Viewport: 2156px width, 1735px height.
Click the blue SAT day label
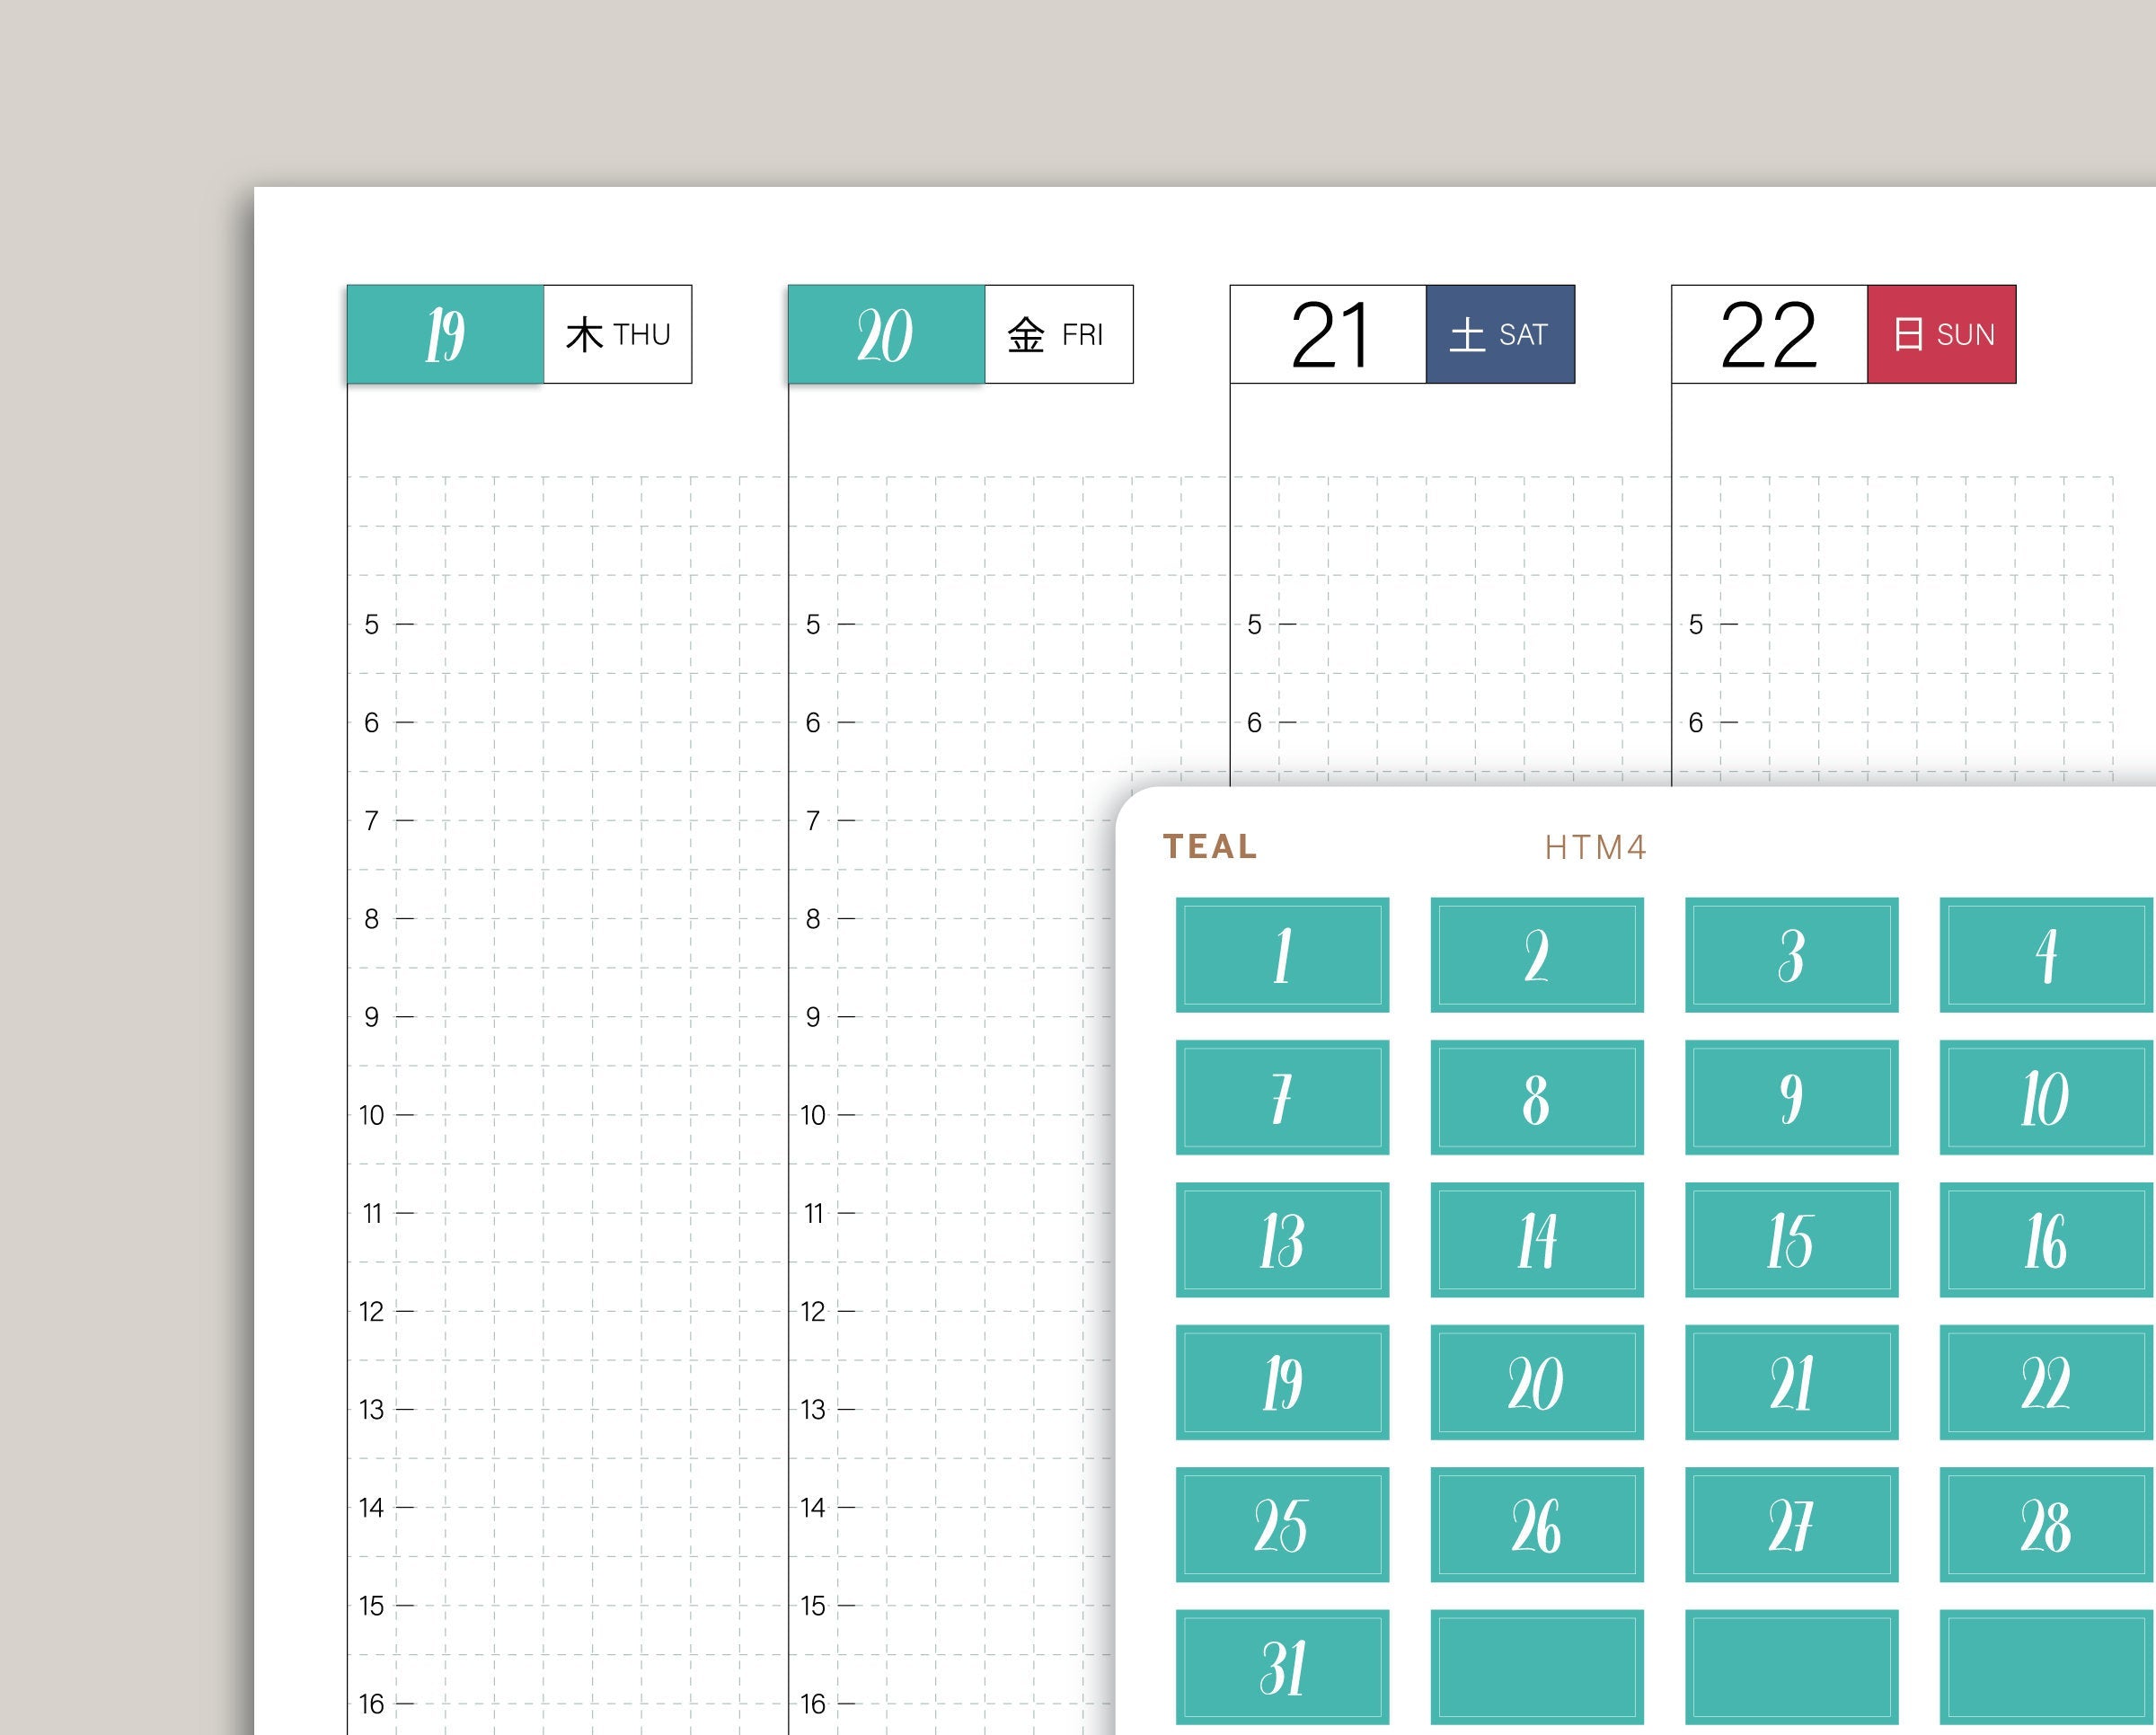coord(1500,334)
